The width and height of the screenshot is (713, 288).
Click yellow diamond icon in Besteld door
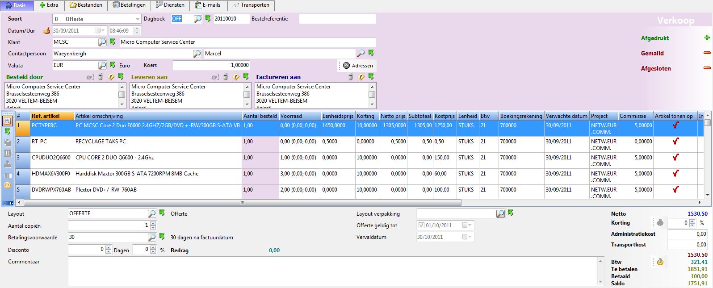[111, 77]
